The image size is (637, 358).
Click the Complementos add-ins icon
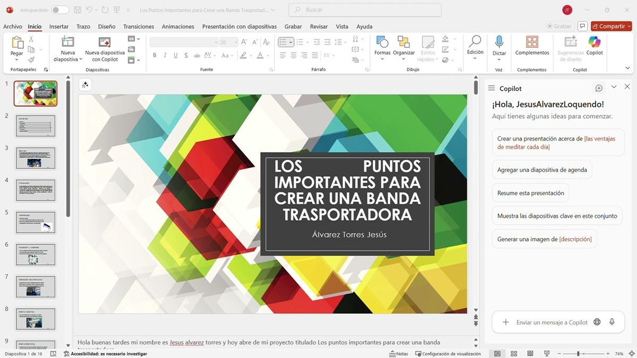coord(532,43)
